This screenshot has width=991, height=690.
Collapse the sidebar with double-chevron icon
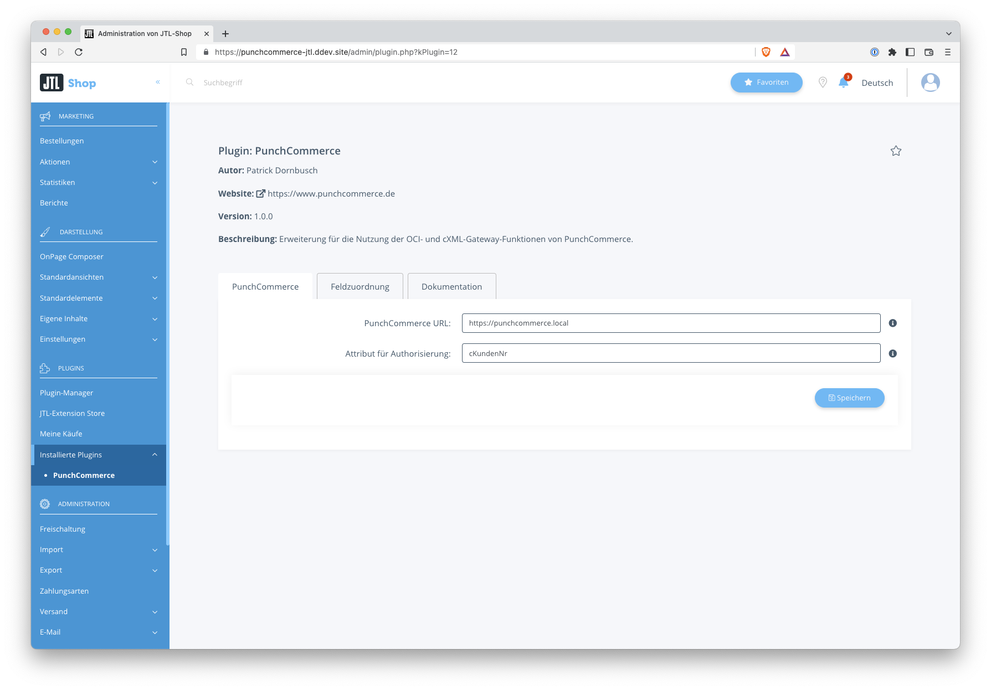click(x=158, y=82)
